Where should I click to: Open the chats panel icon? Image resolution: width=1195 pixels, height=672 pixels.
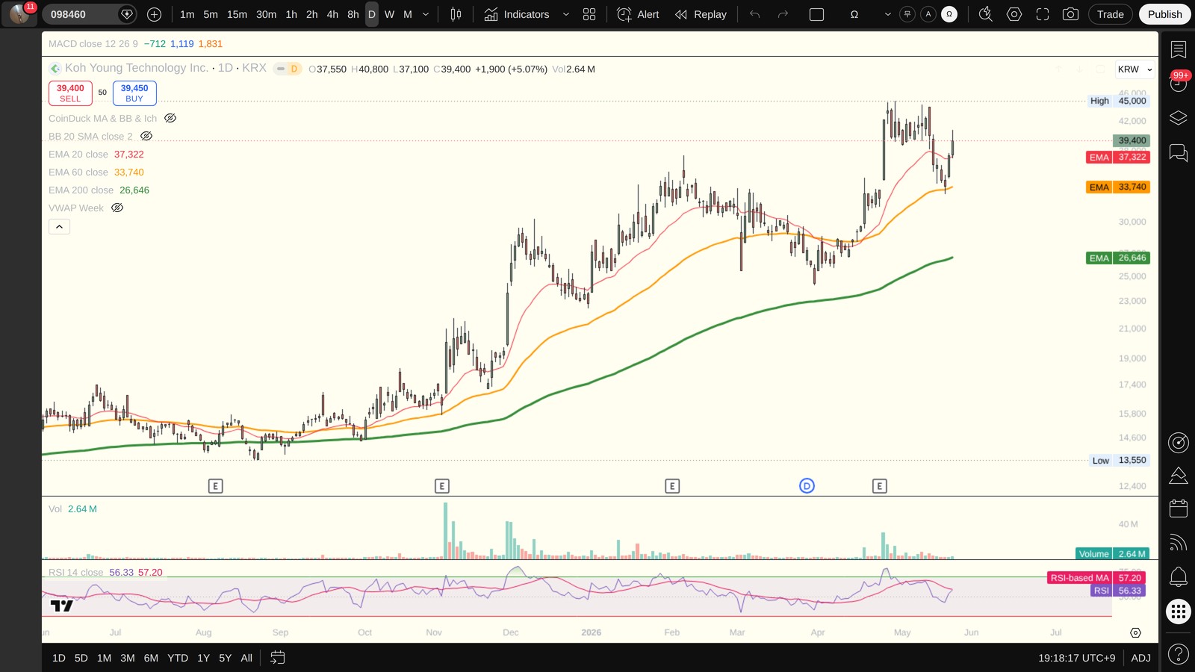(x=1179, y=152)
